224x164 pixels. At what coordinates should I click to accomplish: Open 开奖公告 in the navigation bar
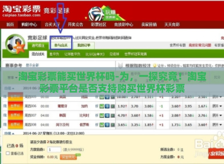75,25
